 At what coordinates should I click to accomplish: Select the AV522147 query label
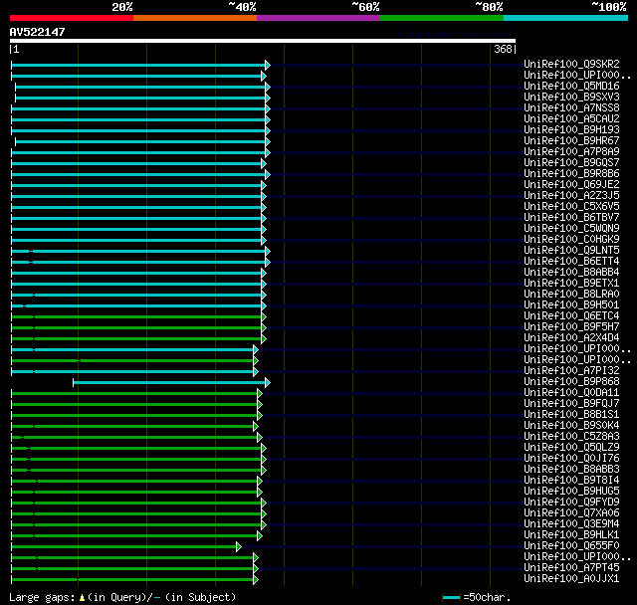tap(38, 32)
